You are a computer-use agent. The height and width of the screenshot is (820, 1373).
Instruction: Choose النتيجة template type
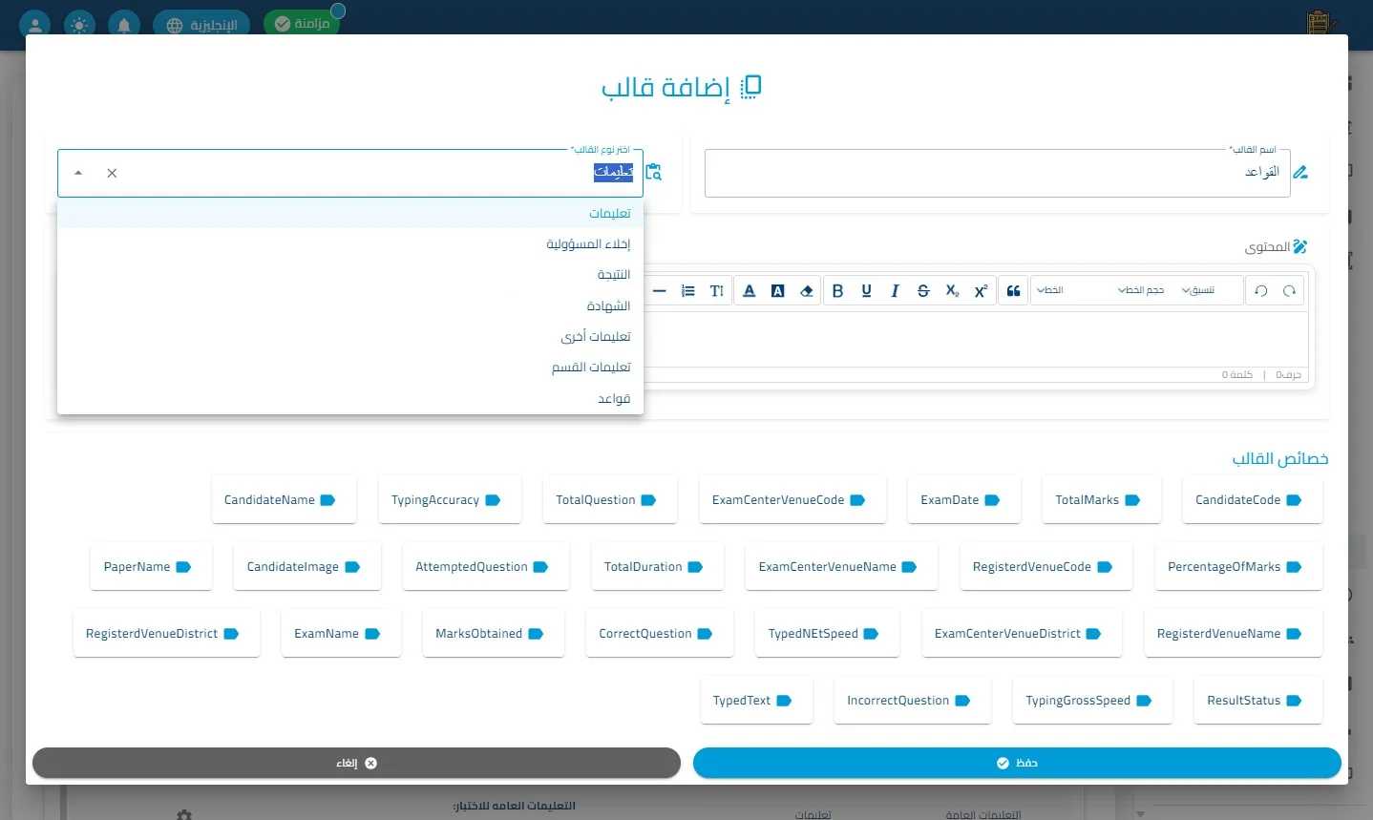(350, 274)
